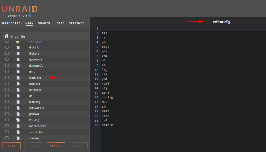This screenshot has width=266, height=152.
Task: Open the Main tab
Action: tap(29, 23)
